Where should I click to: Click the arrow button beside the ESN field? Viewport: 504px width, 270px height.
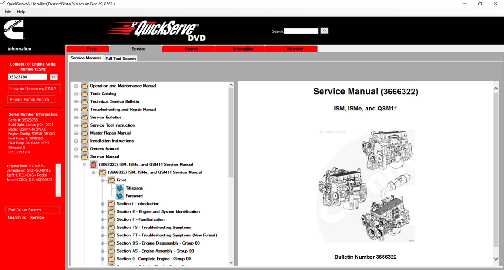click(x=53, y=76)
